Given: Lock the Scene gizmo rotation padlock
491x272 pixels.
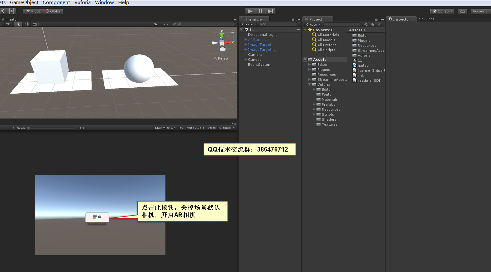Looking at the screenshot, I should click(232, 32).
